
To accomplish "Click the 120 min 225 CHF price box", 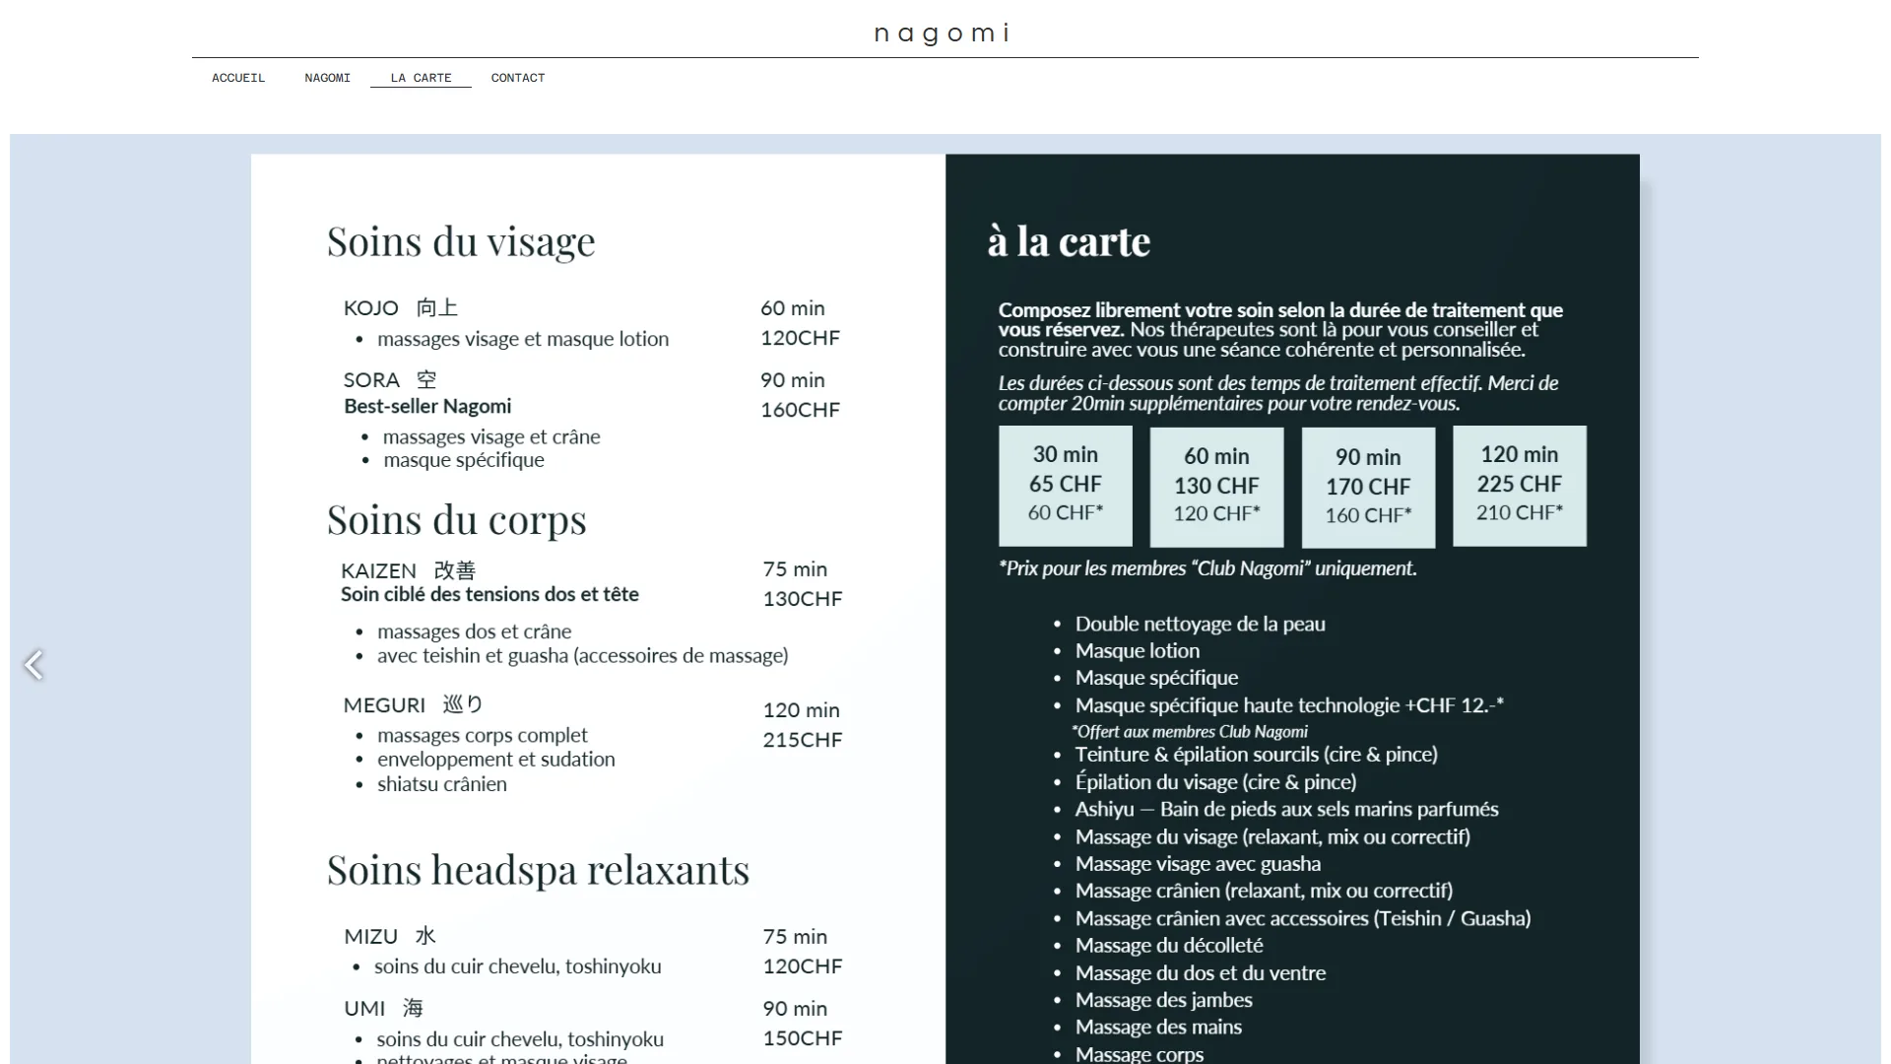I will (1520, 486).
